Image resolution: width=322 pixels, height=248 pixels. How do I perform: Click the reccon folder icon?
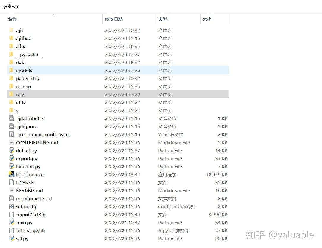(x=12, y=86)
